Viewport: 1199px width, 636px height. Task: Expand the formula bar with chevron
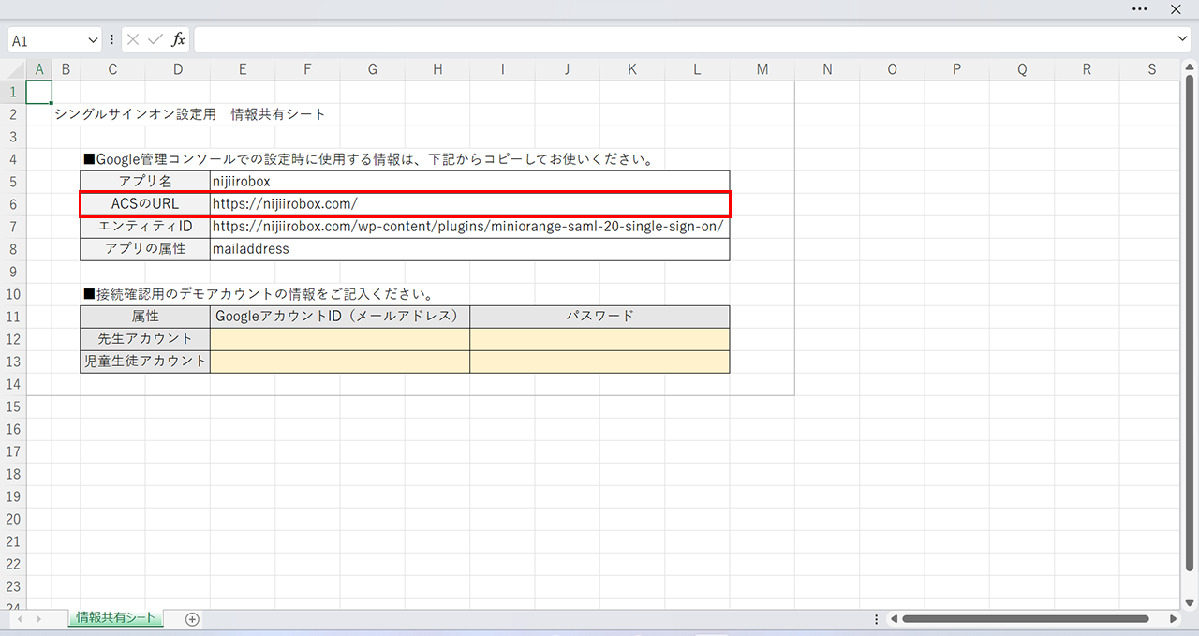coord(1182,39)
